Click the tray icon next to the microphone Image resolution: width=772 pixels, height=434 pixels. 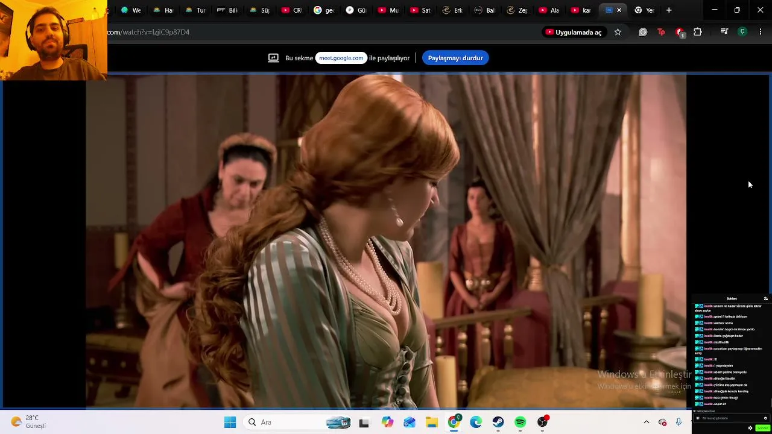662,423
